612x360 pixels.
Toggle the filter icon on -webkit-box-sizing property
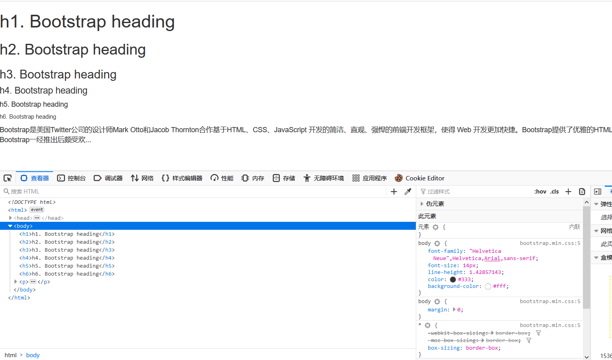pyautogui.click(x=538, y=333)
